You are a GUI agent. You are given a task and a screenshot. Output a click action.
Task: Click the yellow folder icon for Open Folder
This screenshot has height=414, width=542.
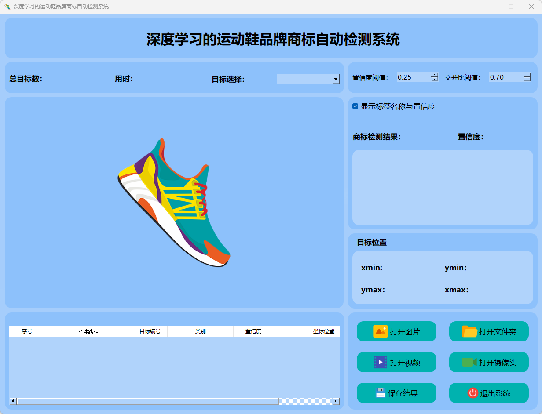[x=469, y=331]
